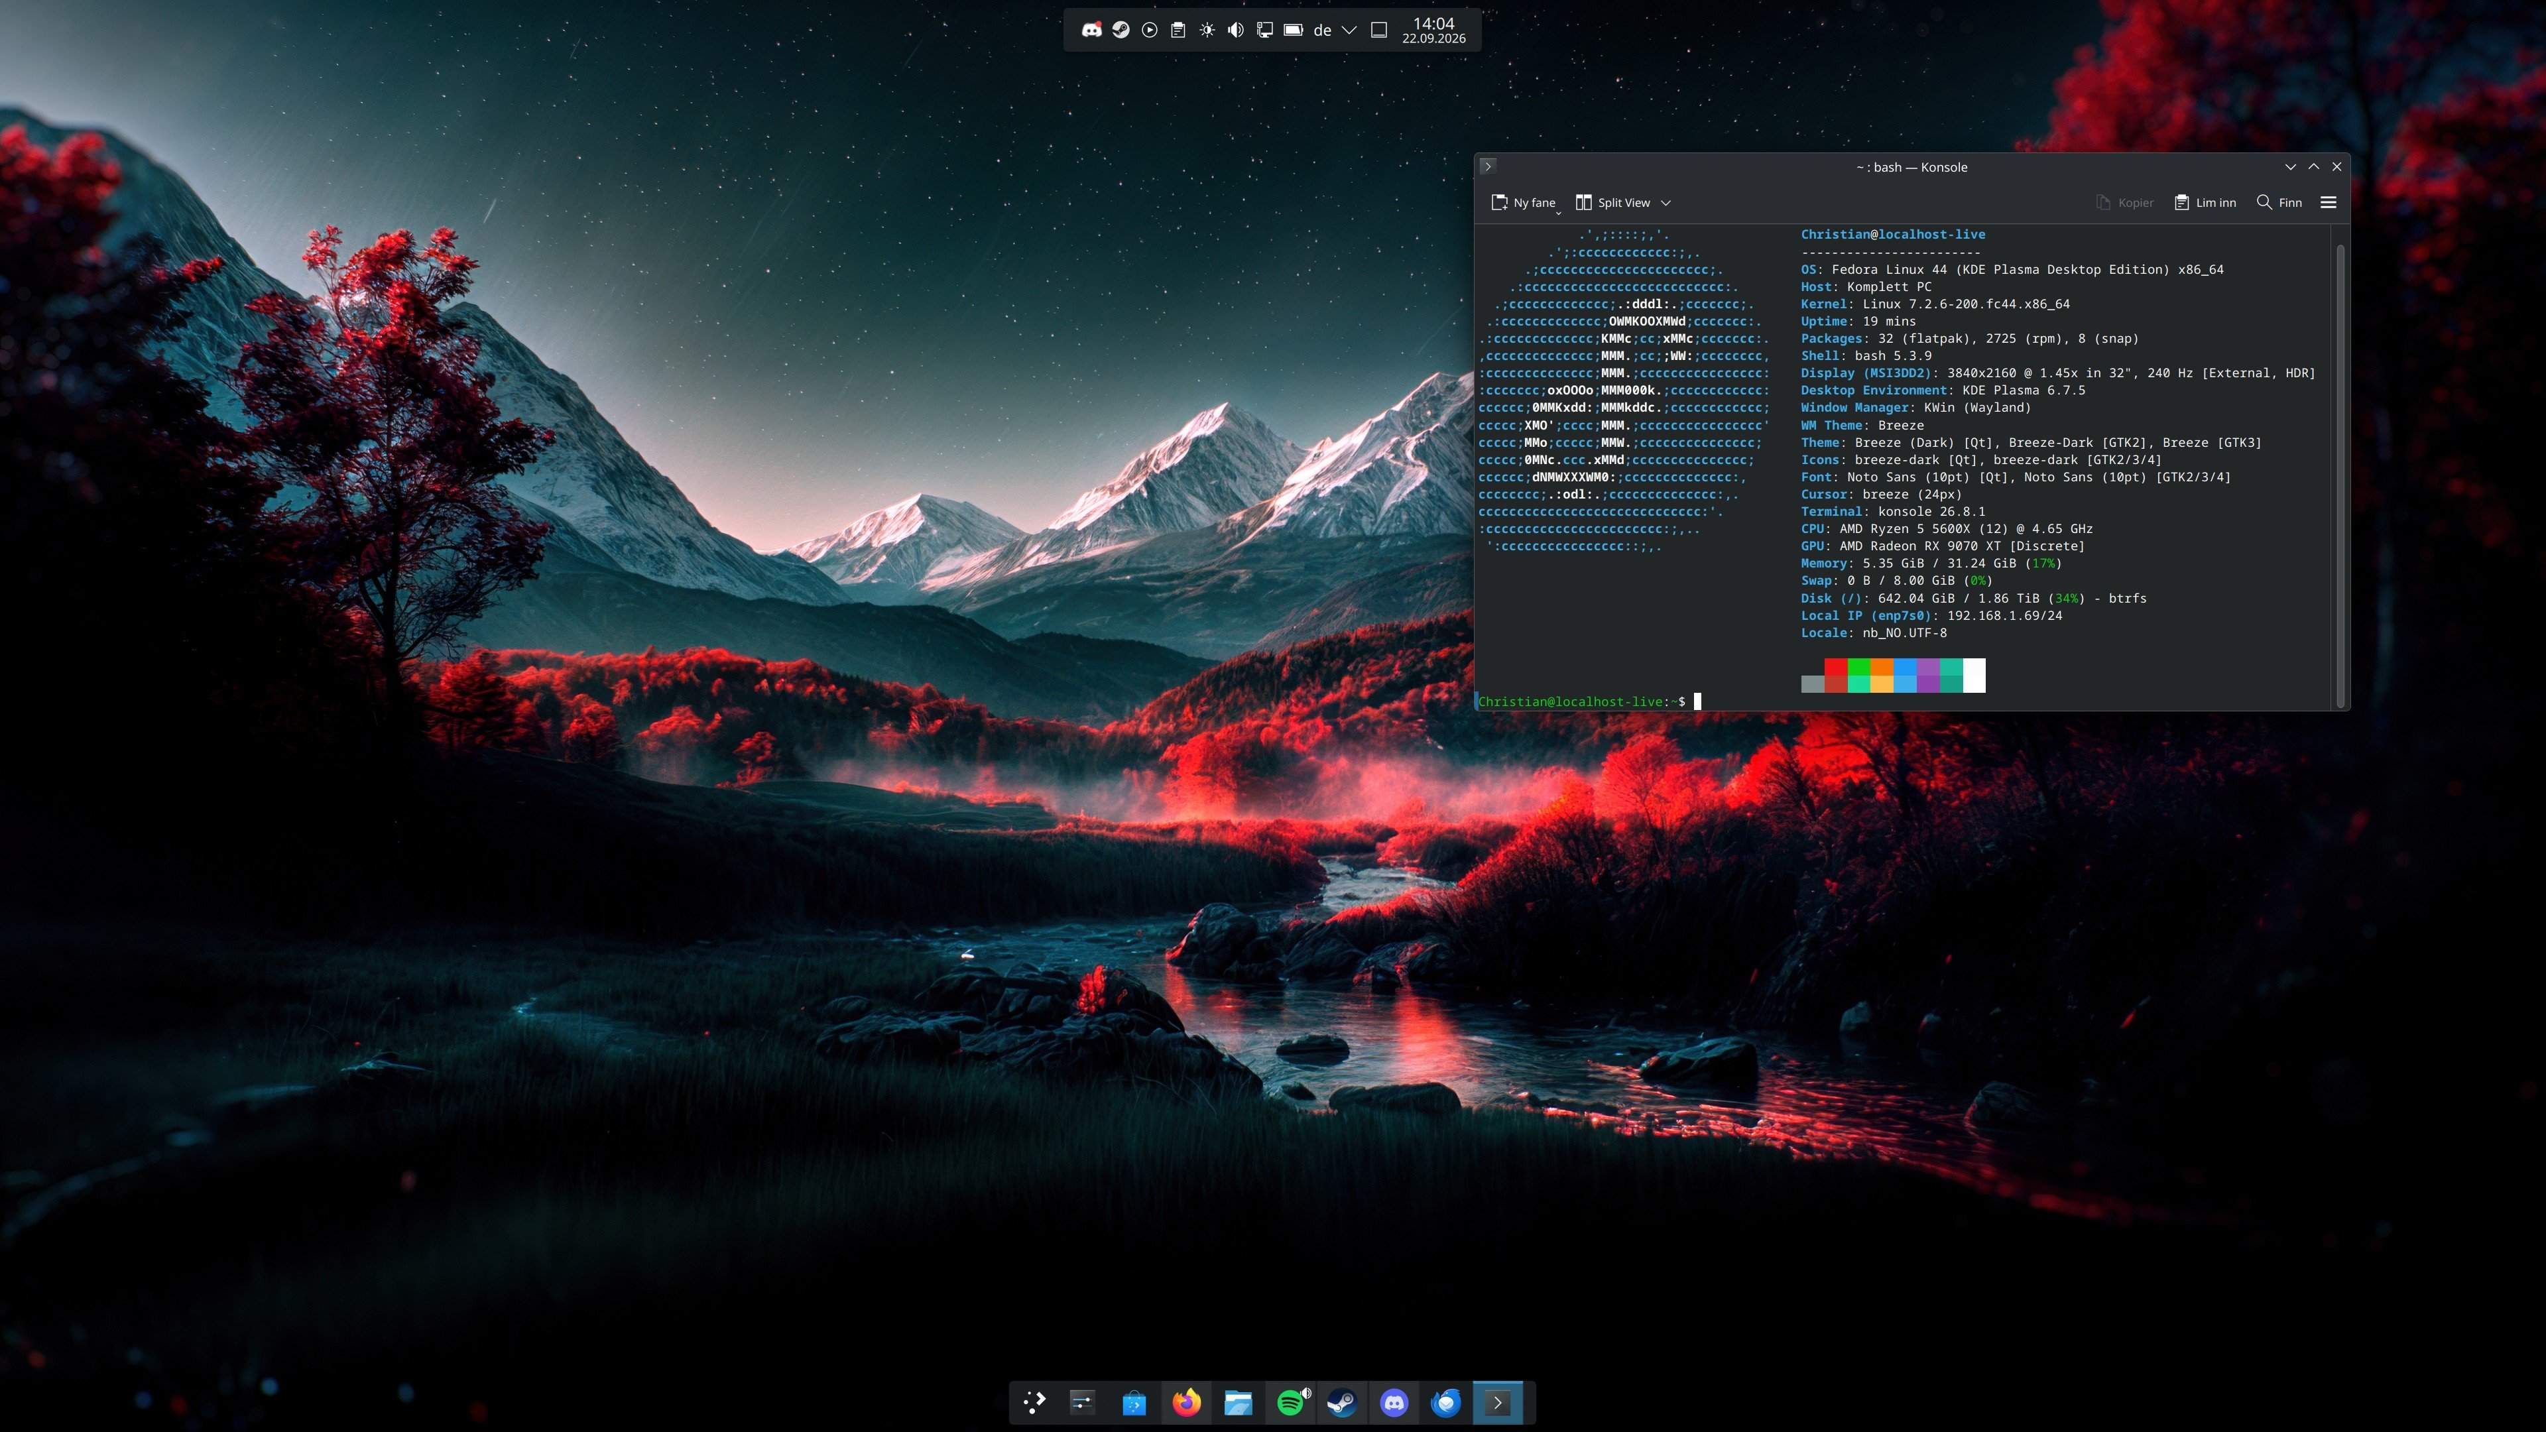Click 'Lim inn' to paste
Image resolution: width=2546 pixels, height=1432 pixels.
tap(2205, 203)
